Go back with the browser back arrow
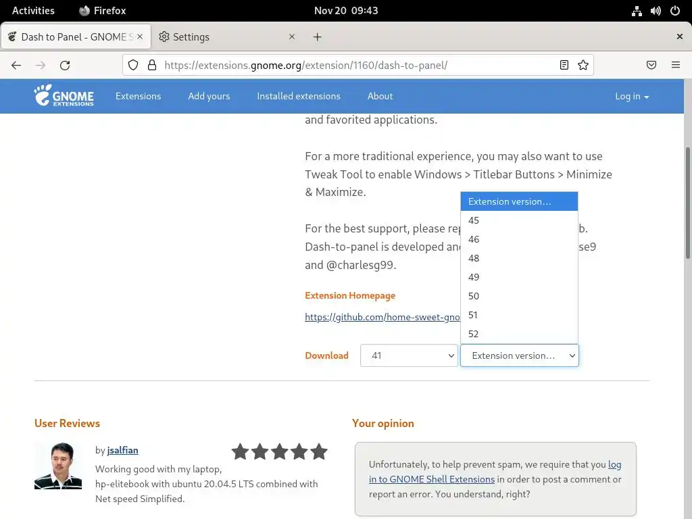 (16, 66)
